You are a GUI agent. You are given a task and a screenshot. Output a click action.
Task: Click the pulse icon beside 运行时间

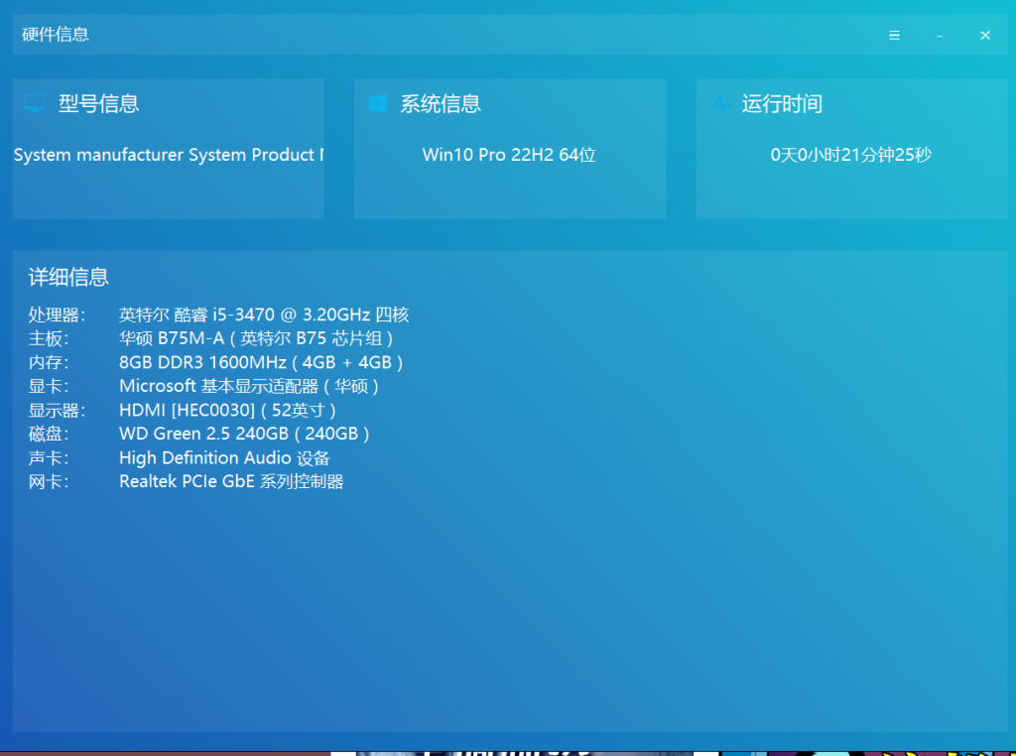coord(721,104)
